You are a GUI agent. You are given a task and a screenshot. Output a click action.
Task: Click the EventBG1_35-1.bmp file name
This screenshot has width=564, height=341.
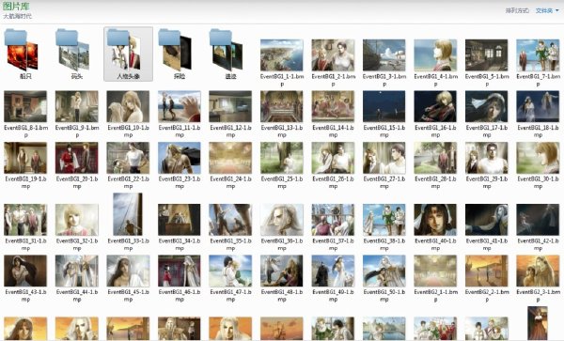pyautogui.click(x=230, y=244)
